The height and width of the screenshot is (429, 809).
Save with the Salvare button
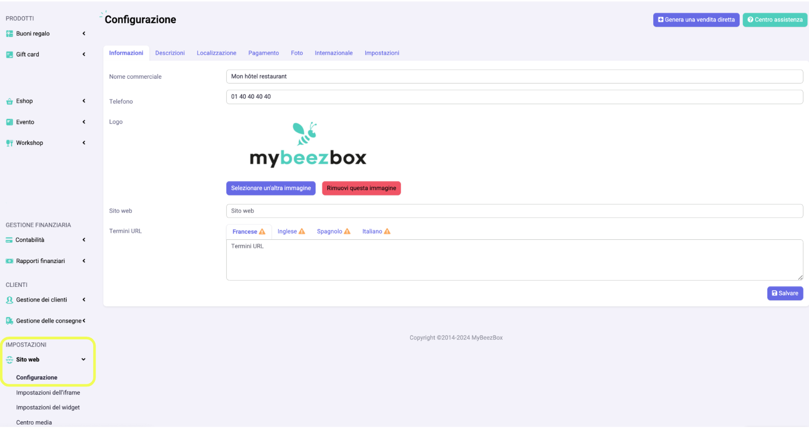(x=785, y=293)
